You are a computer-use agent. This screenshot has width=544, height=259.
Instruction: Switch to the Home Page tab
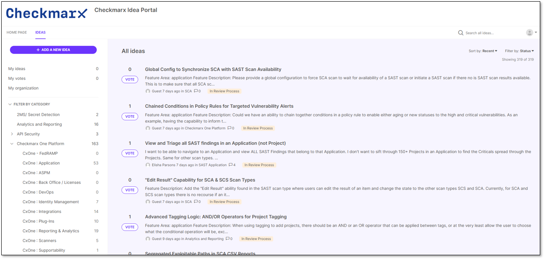point(17,32)
